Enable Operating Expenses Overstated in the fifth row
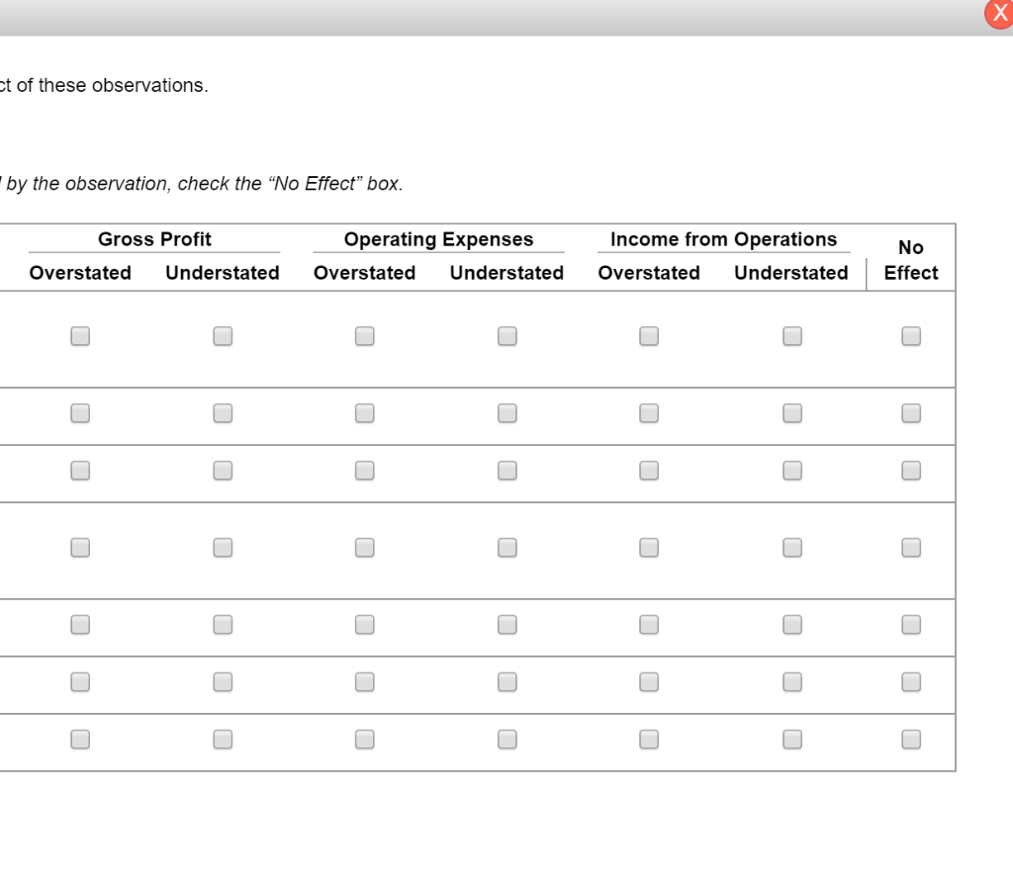The height and width of the screenshot is (881, 1013). (364, 625)
